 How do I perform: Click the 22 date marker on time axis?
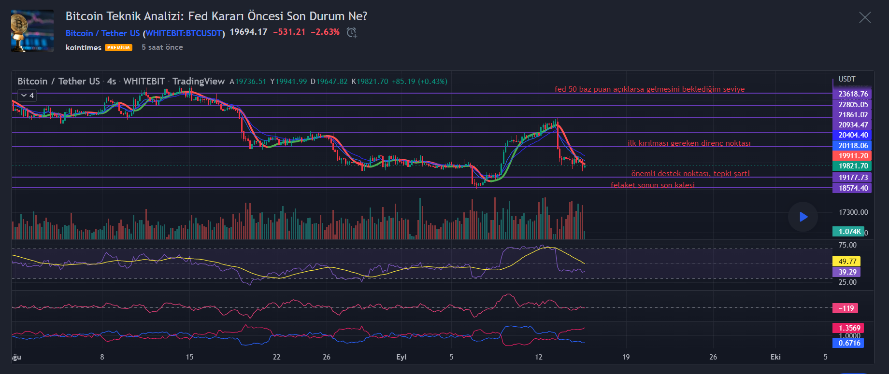coord(276,357)
